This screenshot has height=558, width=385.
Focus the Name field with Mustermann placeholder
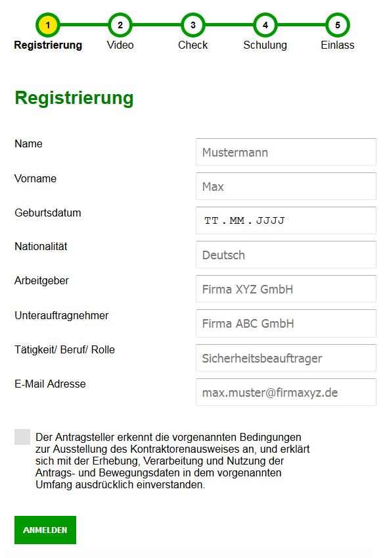click(286, 152)
